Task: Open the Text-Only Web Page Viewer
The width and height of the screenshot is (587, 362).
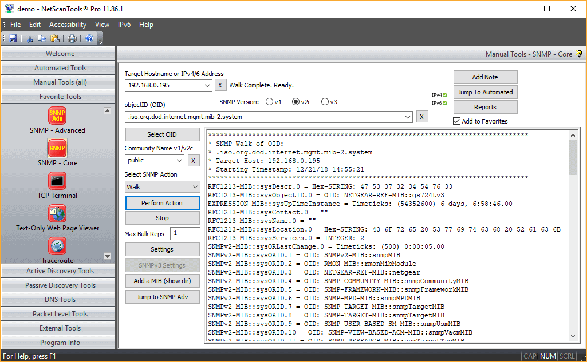Action: pyautogui.click(x=57, y=216)
